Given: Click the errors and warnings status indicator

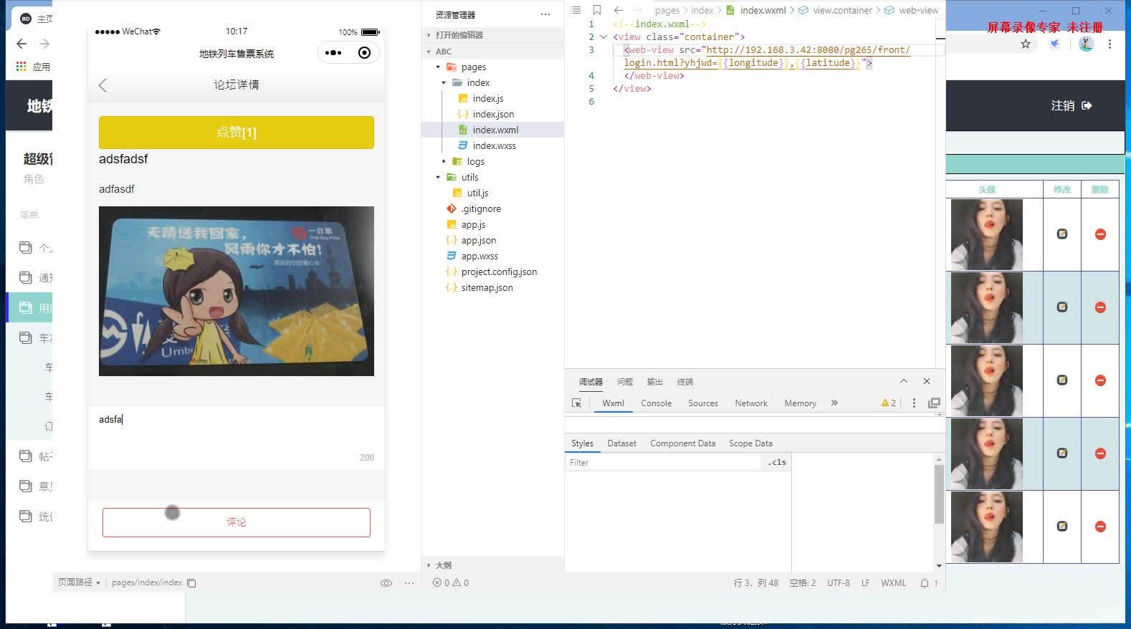Looking at the screenshot, I should (x=451, y=583).
